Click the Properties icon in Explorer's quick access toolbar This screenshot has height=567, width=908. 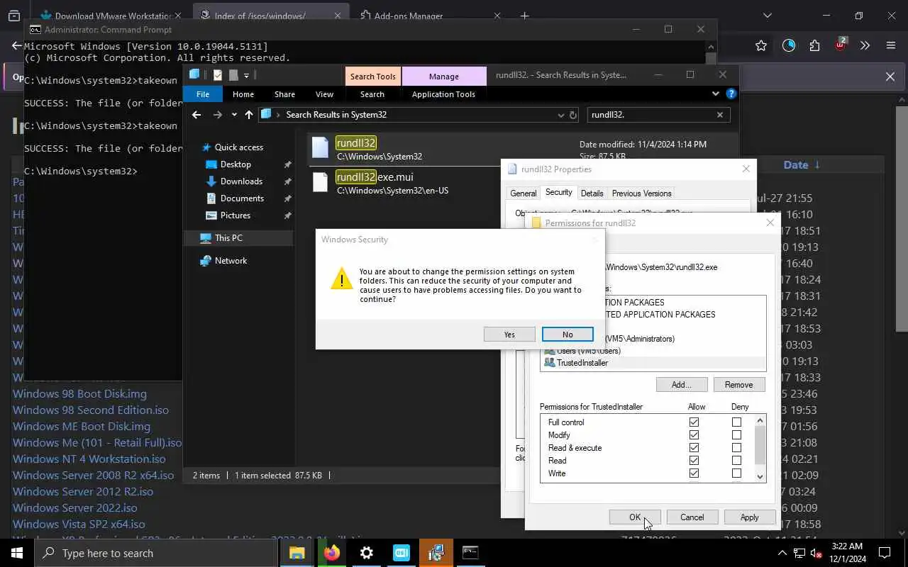tap(218, 75)
